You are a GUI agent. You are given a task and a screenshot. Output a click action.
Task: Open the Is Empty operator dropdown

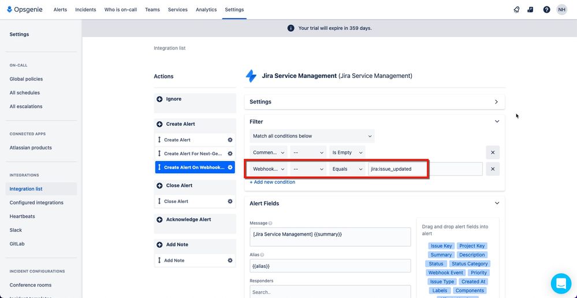(x=347, y=152)
